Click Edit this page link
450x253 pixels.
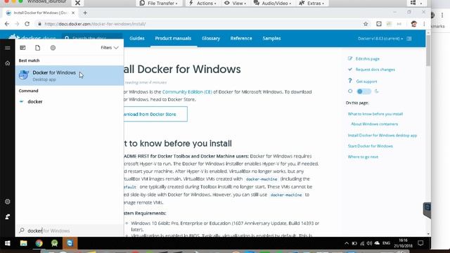pos(367,58)
